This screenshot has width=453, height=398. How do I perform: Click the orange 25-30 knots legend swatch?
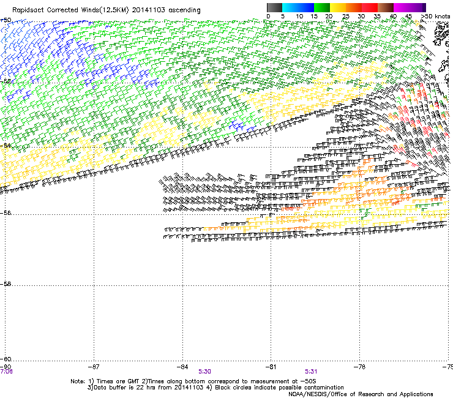coord(354,7)
